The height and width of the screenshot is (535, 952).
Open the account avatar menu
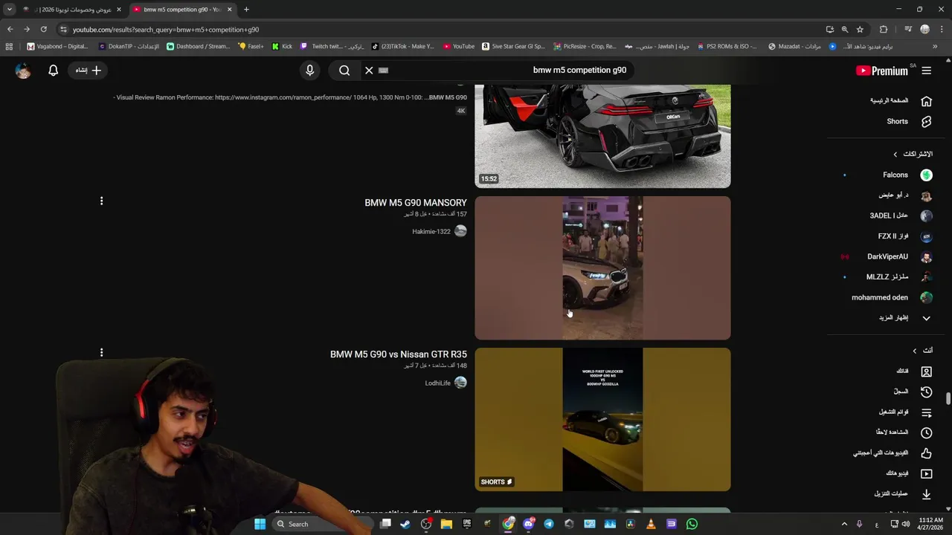pyautogui.click(x=23, y=70)
